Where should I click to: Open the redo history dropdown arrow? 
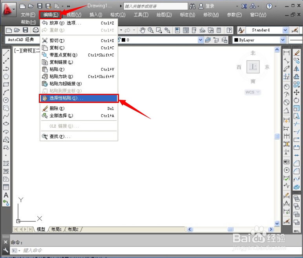[134, 30]
